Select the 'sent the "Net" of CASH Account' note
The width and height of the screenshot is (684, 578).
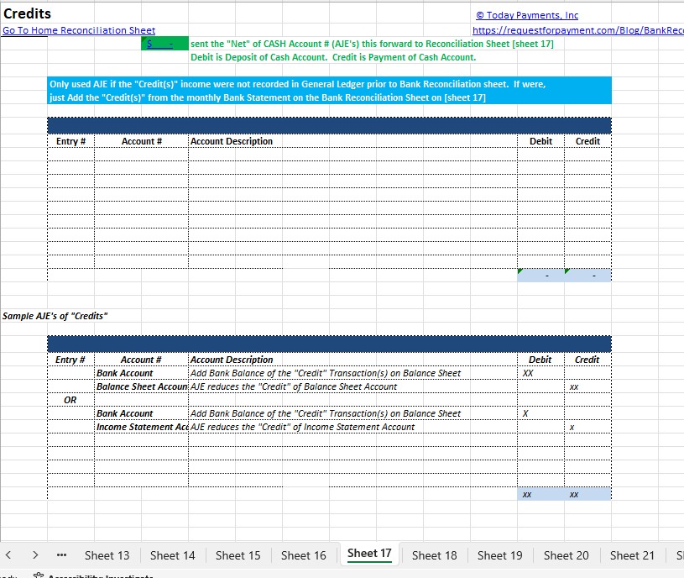pos(372,44)
